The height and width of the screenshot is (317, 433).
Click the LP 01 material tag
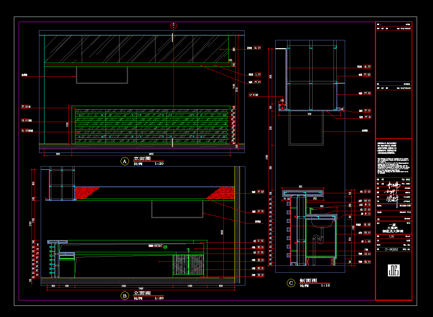coord(253,95)
